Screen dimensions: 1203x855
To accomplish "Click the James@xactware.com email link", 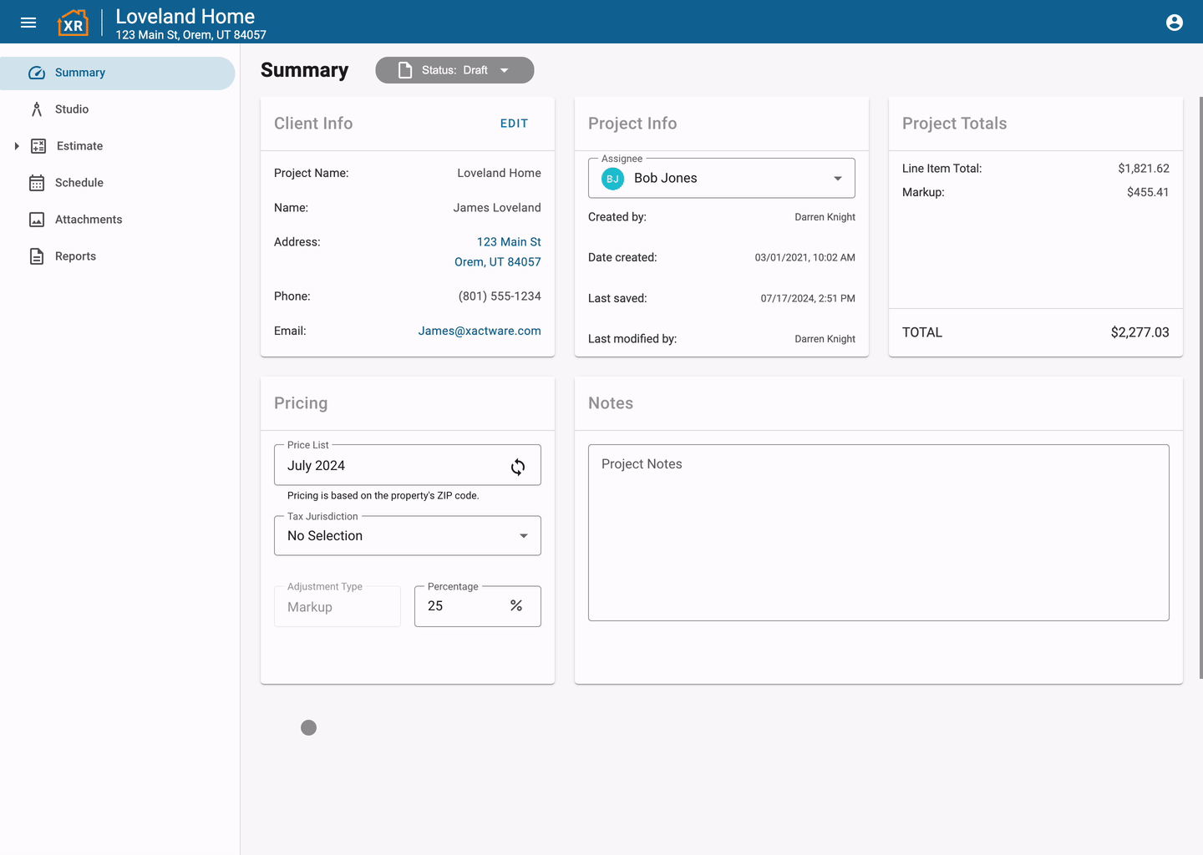I will click(x=480, y=331).
